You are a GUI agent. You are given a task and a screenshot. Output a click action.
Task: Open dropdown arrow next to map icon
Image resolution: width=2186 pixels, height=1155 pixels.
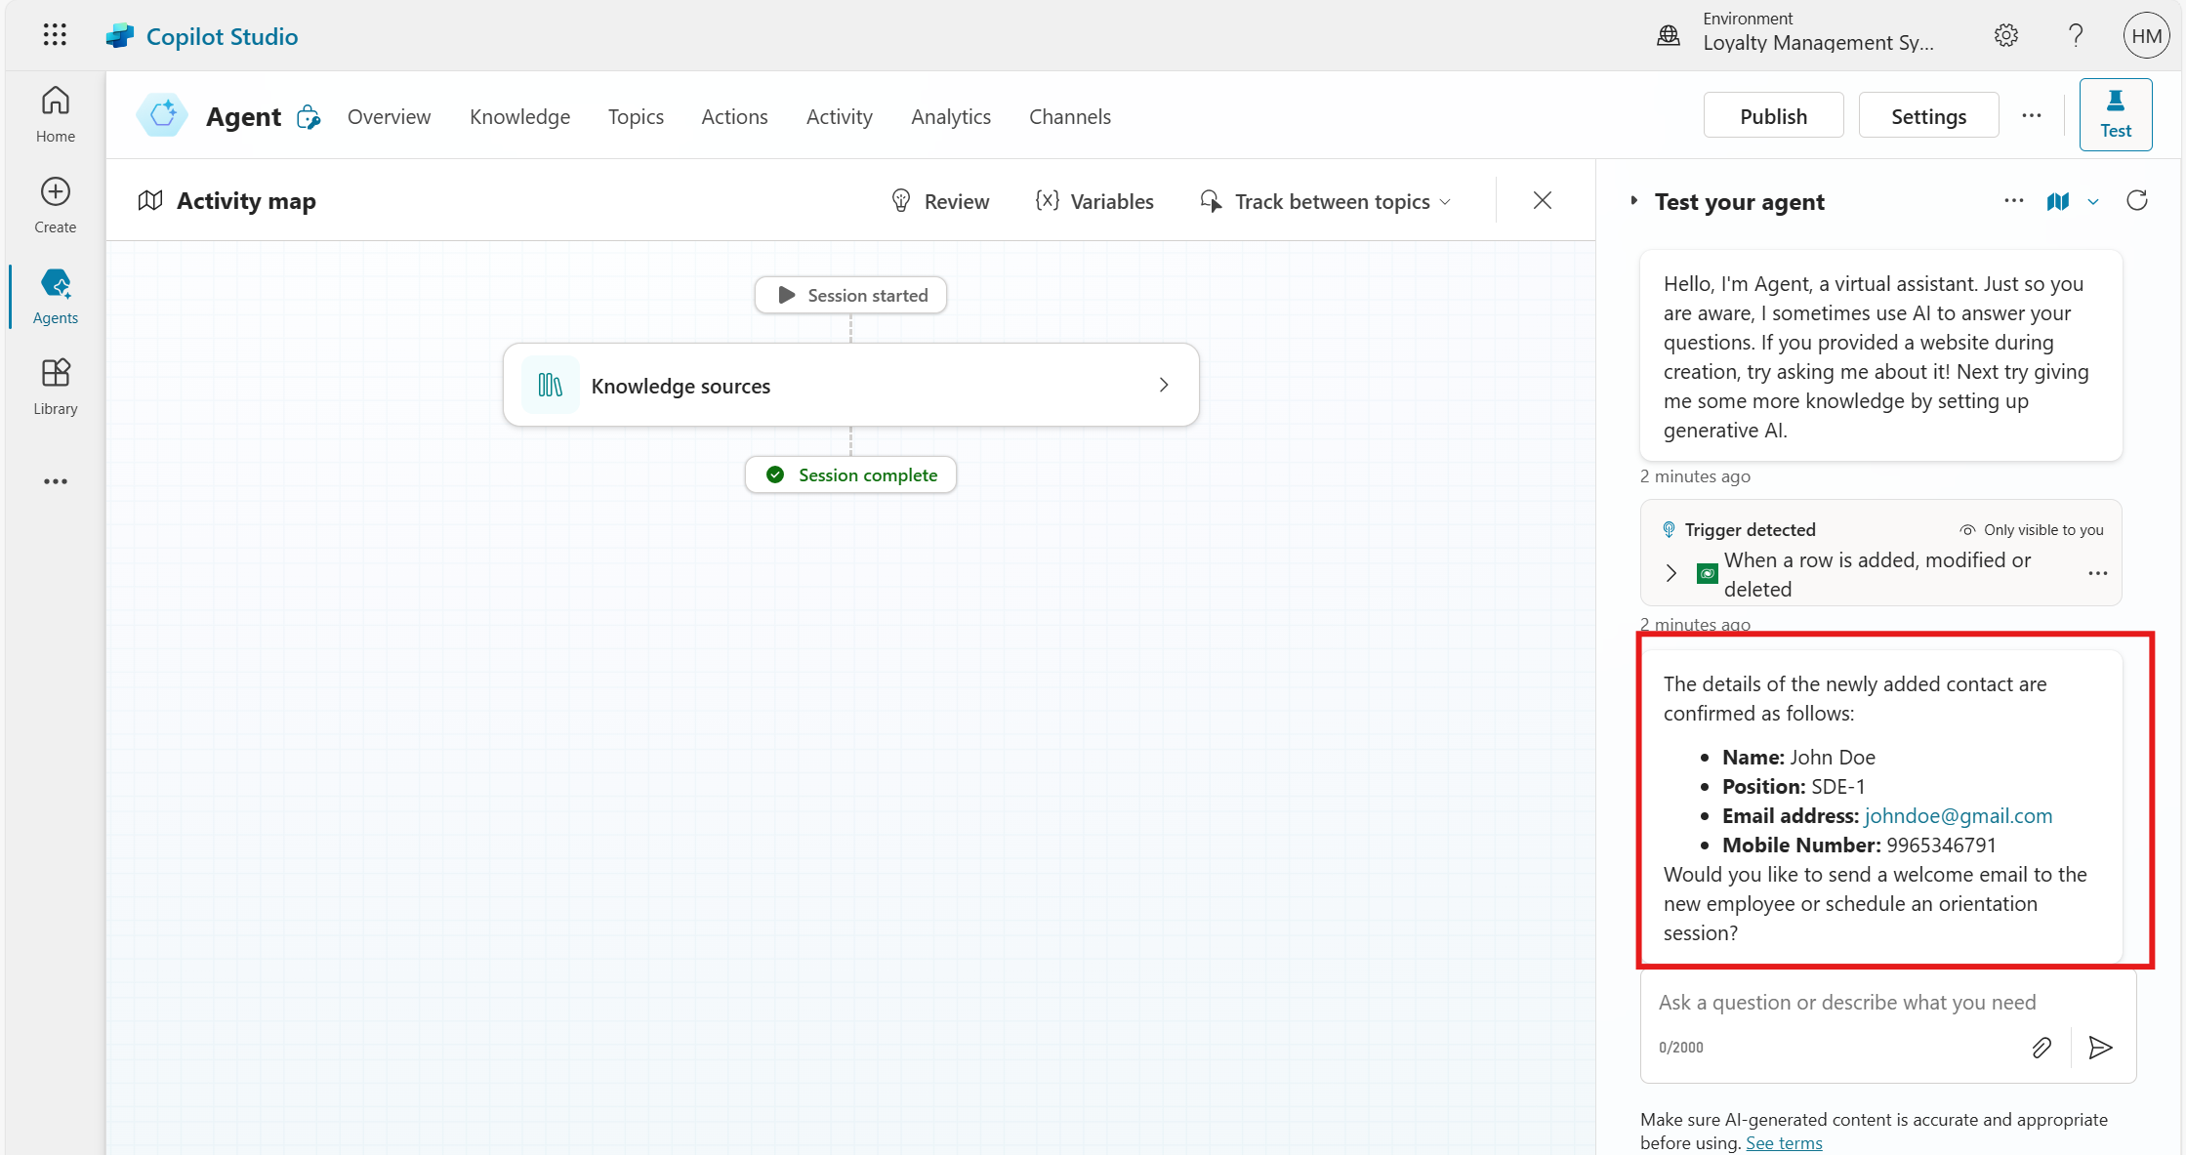click(2093, 202)
